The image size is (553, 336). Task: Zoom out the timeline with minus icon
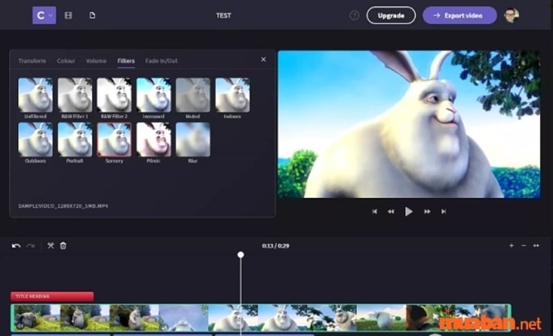click(524, 246)
